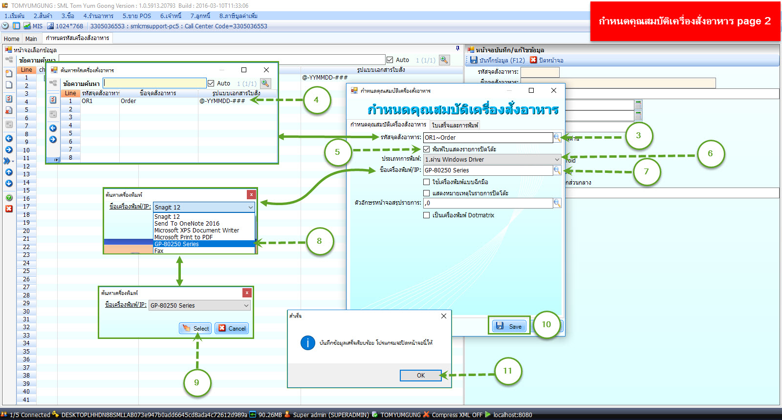This screenshot has height=420, width=782.
Task: Open the Snagit 12 printer dropdown
Action: click(250, 208)
